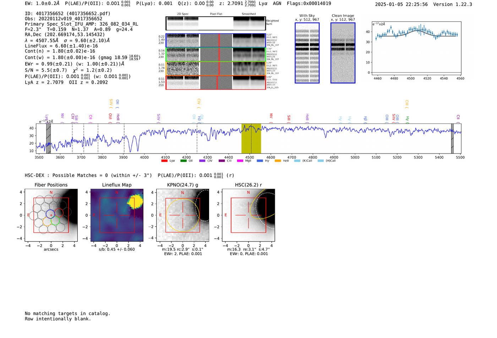Select the RA,Dec coordinates text
The image size is (497, 338).
pos(65,35)
